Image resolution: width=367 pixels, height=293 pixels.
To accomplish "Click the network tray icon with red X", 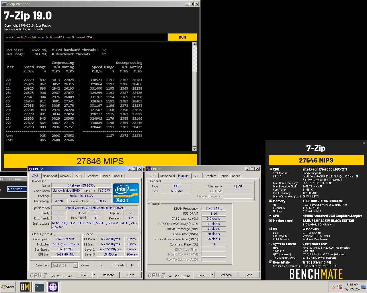I will pyautogui.click(x=340, y=287).
